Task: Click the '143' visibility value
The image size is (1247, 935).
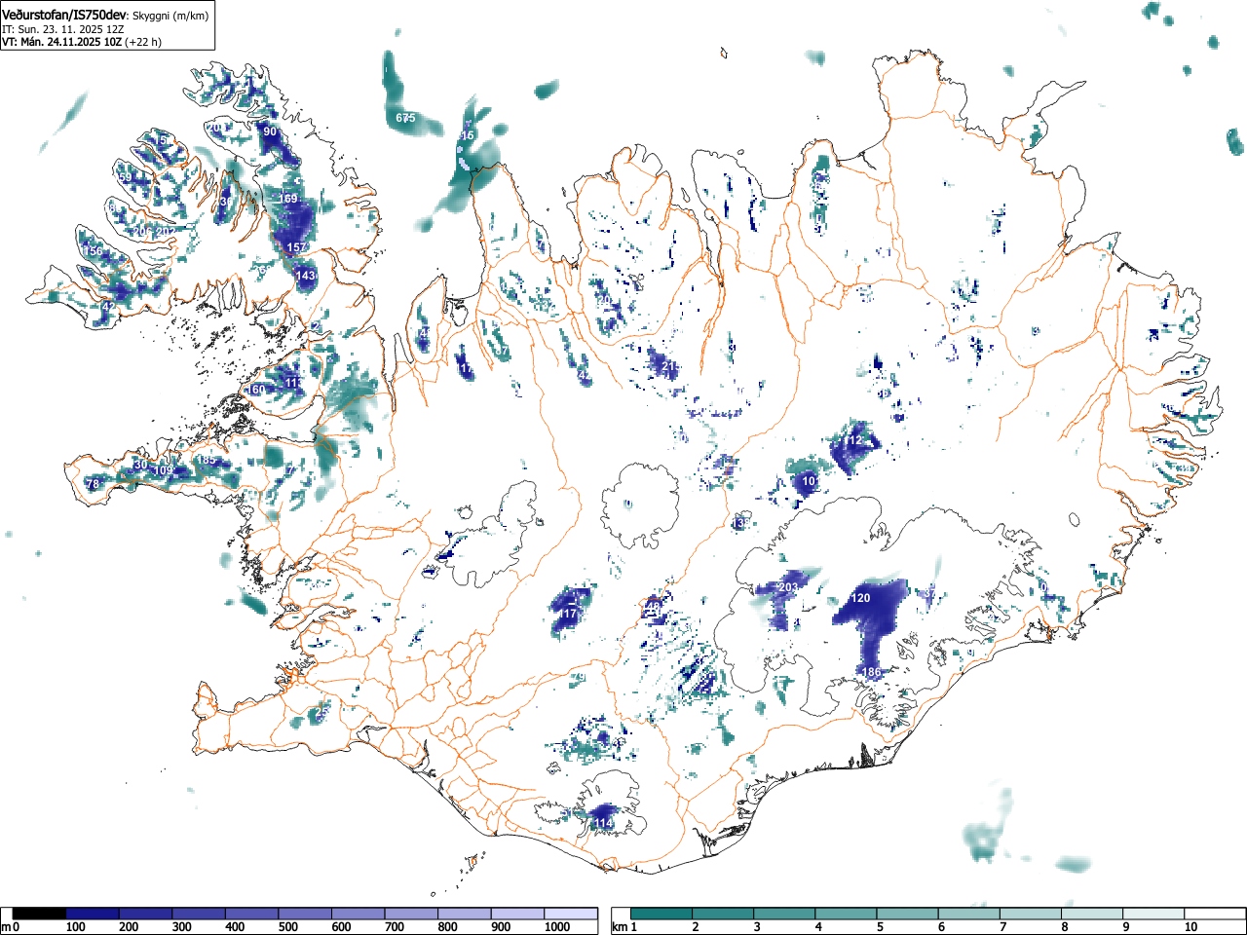Action: tap(306, 276)
